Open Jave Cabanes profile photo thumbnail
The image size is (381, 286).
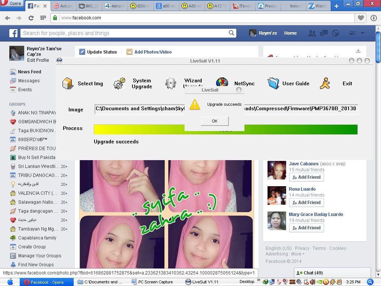(276, 170)
